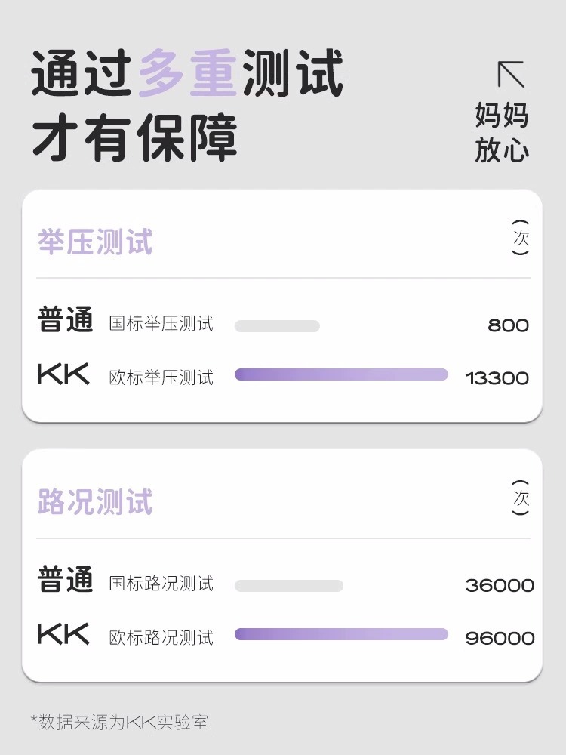Click the 通过多重测试 headline

187,73
